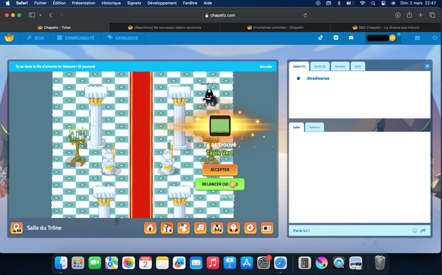Open the Instagram link icon
The image size is (442, 275).
pos(336,38)
